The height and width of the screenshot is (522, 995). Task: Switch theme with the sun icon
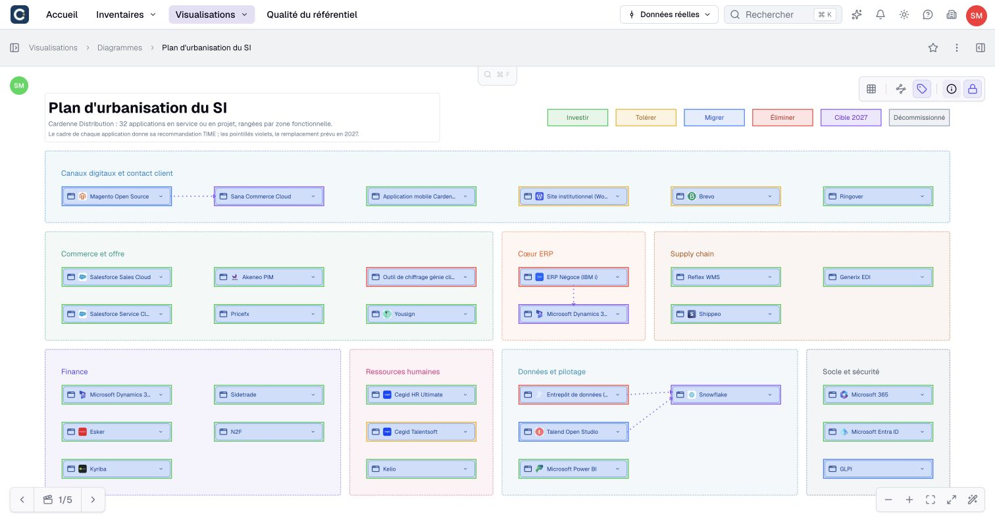pos(904,14)
